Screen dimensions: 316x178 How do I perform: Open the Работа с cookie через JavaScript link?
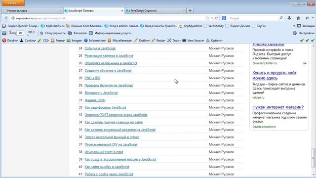click(109, 174)
